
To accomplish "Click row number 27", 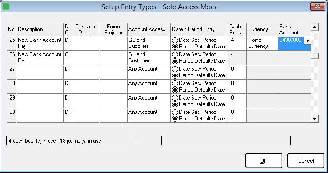I will [12, 72].
